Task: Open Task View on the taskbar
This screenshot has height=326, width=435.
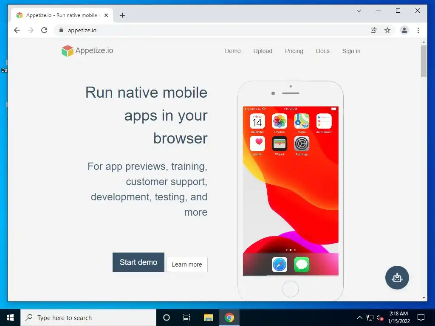Action: tap(187, 318)
